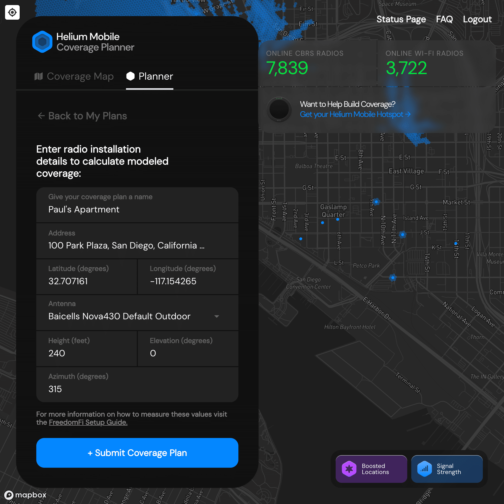Submit the Coverage Plan
Viewport: 504px width, 504px height.
click(137, 453)
